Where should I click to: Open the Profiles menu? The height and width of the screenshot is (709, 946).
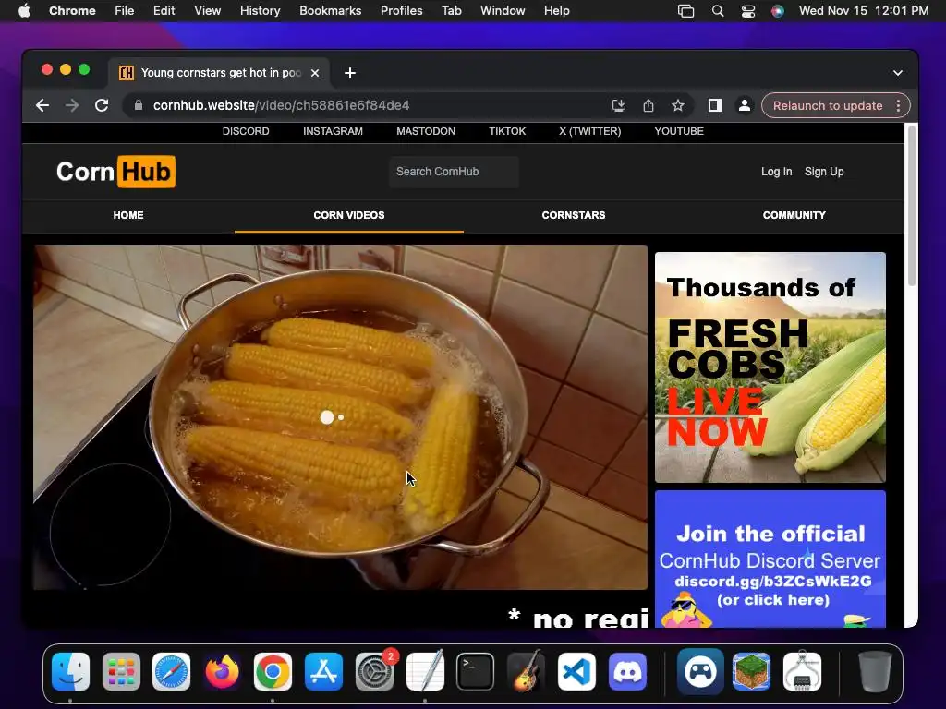(401, 11)
